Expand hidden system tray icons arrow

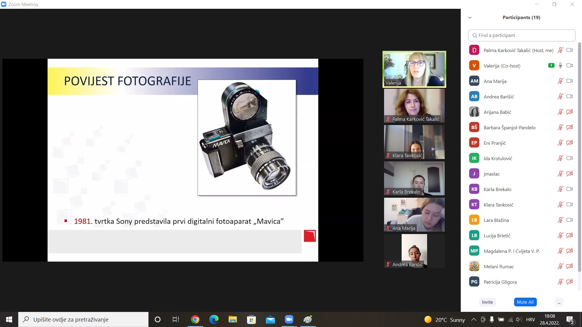point(473,319)
